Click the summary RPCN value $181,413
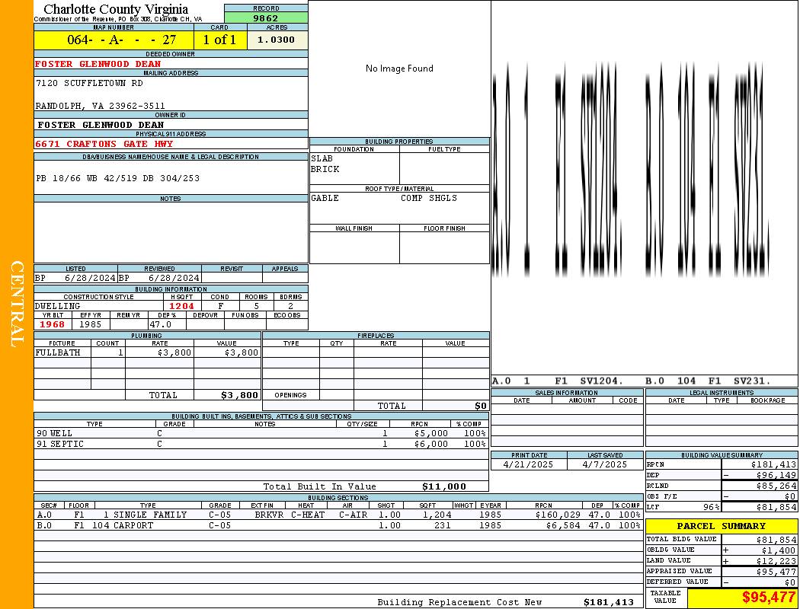Image resolution: width=800 pixels, height=609 pixels. 773,465
